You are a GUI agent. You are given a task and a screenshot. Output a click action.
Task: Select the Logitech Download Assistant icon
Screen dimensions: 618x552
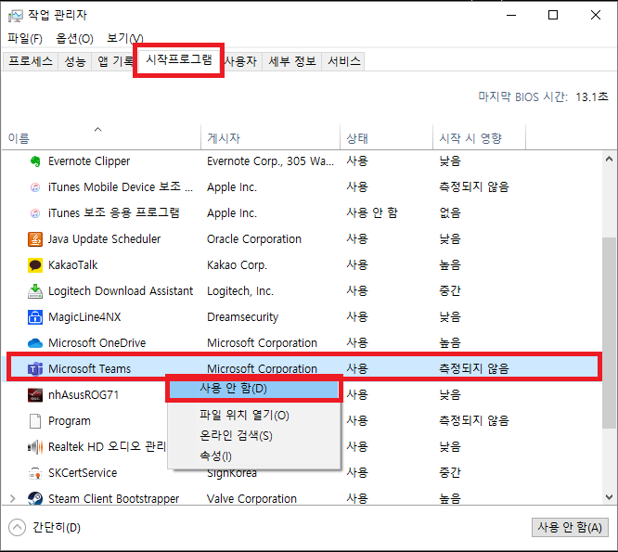coord(35,291)
